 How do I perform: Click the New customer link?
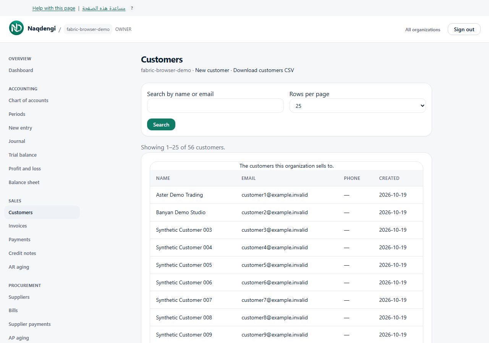pyautogui.click(x=212, y=70)
